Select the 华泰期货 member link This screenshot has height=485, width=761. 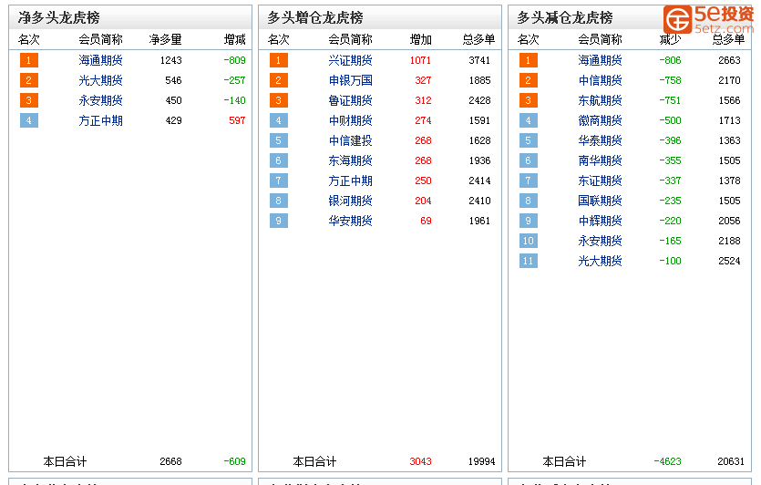click(x=600, y=140)
